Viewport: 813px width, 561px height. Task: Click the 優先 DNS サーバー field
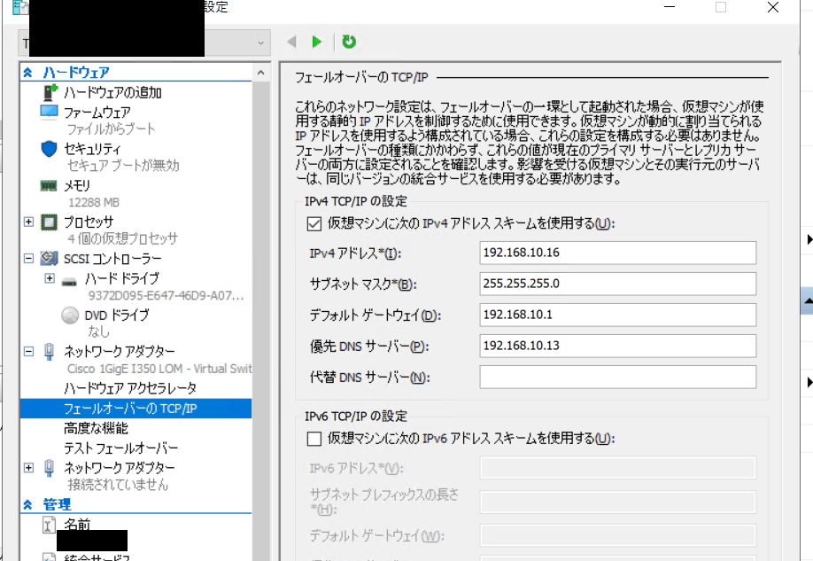[617, 347]
